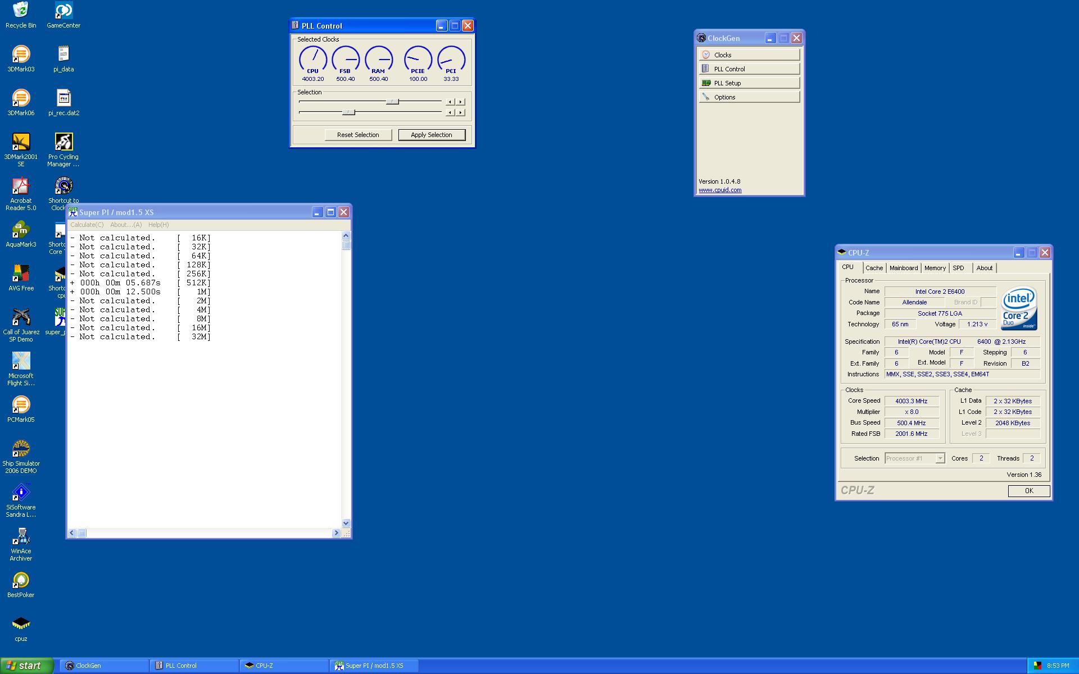Select the Ship Simulator 2006 DEMO icon
Screen dimensions: 1079x674
click(x=21, y=457)
